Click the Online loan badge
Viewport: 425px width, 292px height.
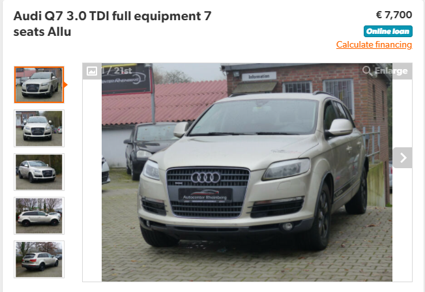point(388,31)
